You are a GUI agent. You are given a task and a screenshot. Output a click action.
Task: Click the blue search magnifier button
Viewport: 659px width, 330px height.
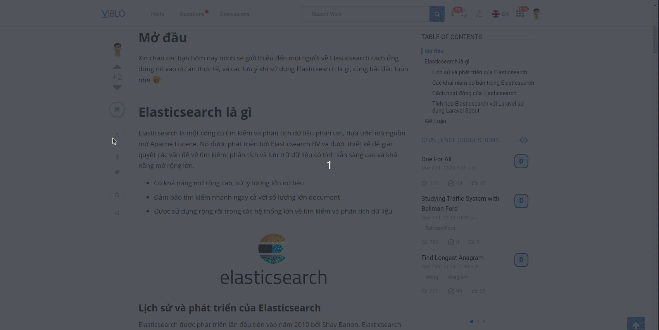(437, 14)
